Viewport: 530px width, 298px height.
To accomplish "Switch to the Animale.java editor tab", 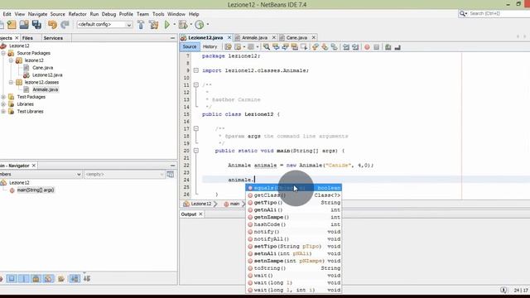I will [254, 37].
